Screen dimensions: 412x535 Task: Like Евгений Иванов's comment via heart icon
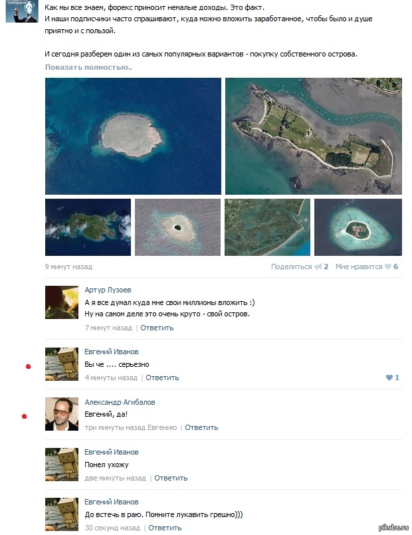point(389,377)
